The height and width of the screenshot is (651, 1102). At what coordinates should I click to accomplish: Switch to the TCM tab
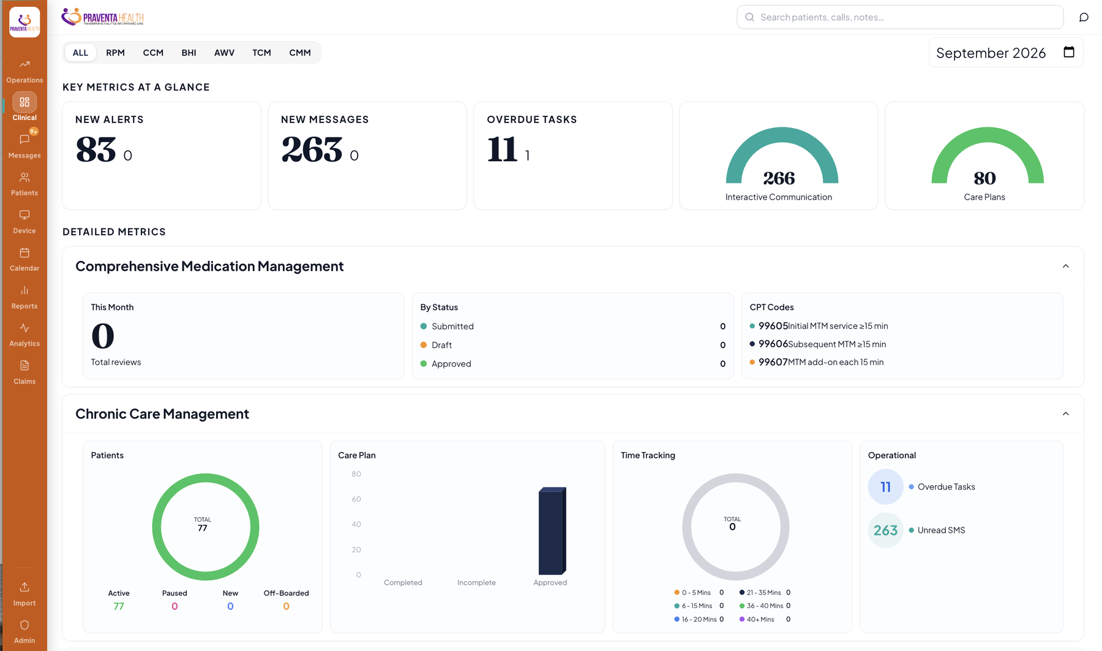pyautogui.click(x=261, y=53)
